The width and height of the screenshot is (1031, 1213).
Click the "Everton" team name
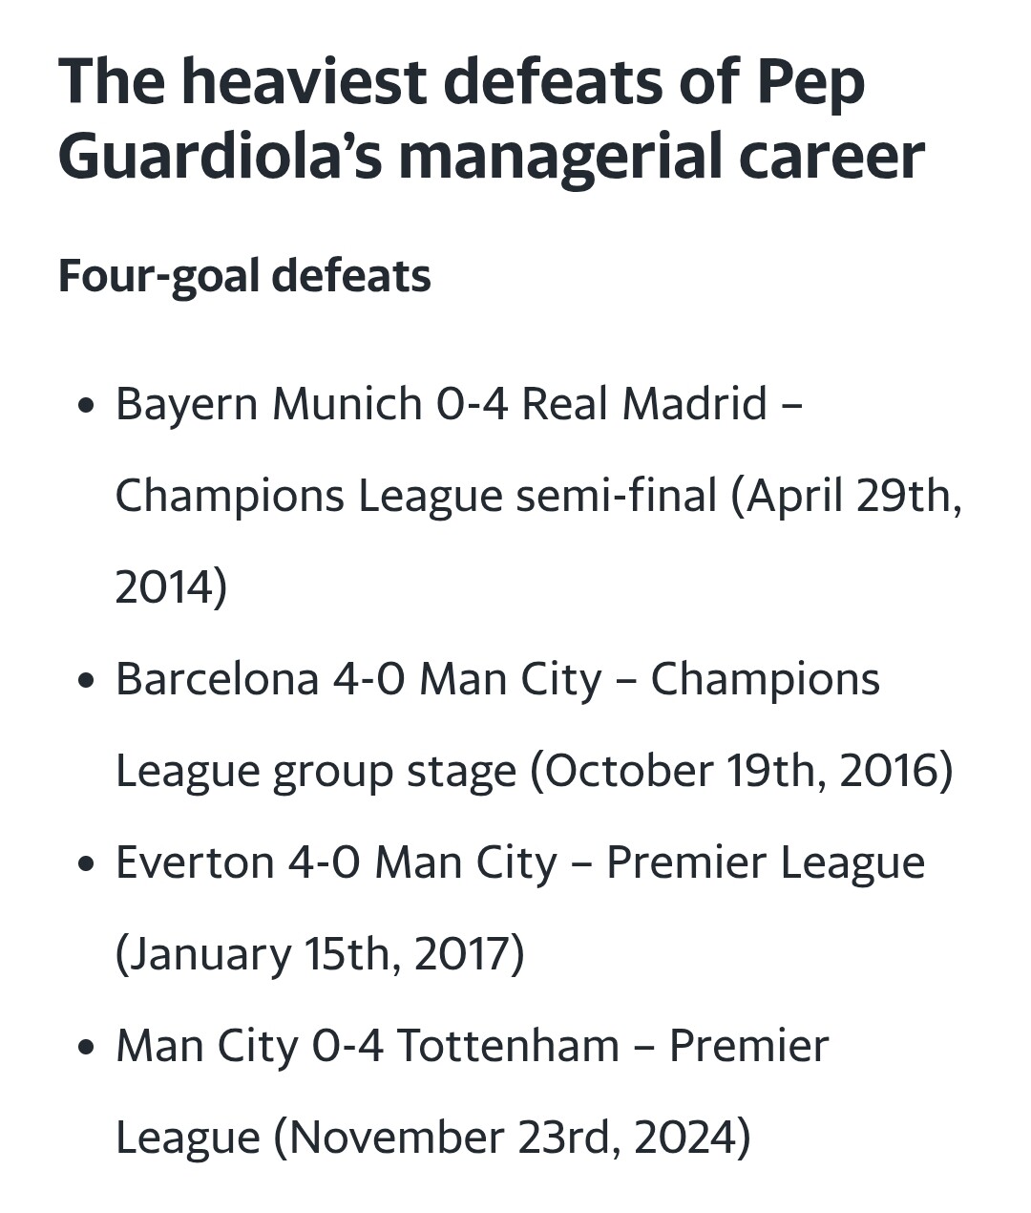pyautogui.click(x=195, y=862)
